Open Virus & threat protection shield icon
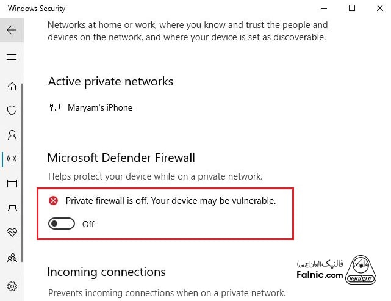 click(x=12, y=111)
